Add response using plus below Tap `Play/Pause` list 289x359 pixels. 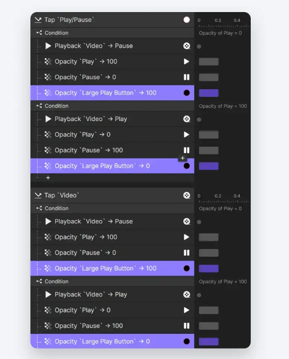tap(48, 178)
